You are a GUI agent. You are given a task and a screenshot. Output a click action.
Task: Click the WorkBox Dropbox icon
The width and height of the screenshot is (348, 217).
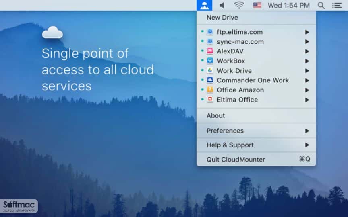pos(210,61)
